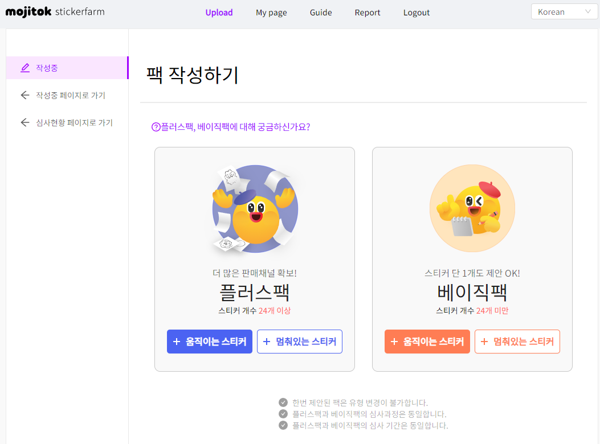Image resolution: width=600 pixels, height=444 pixels.
Task: Open the Guide menu item
Action: coord(321,13)
